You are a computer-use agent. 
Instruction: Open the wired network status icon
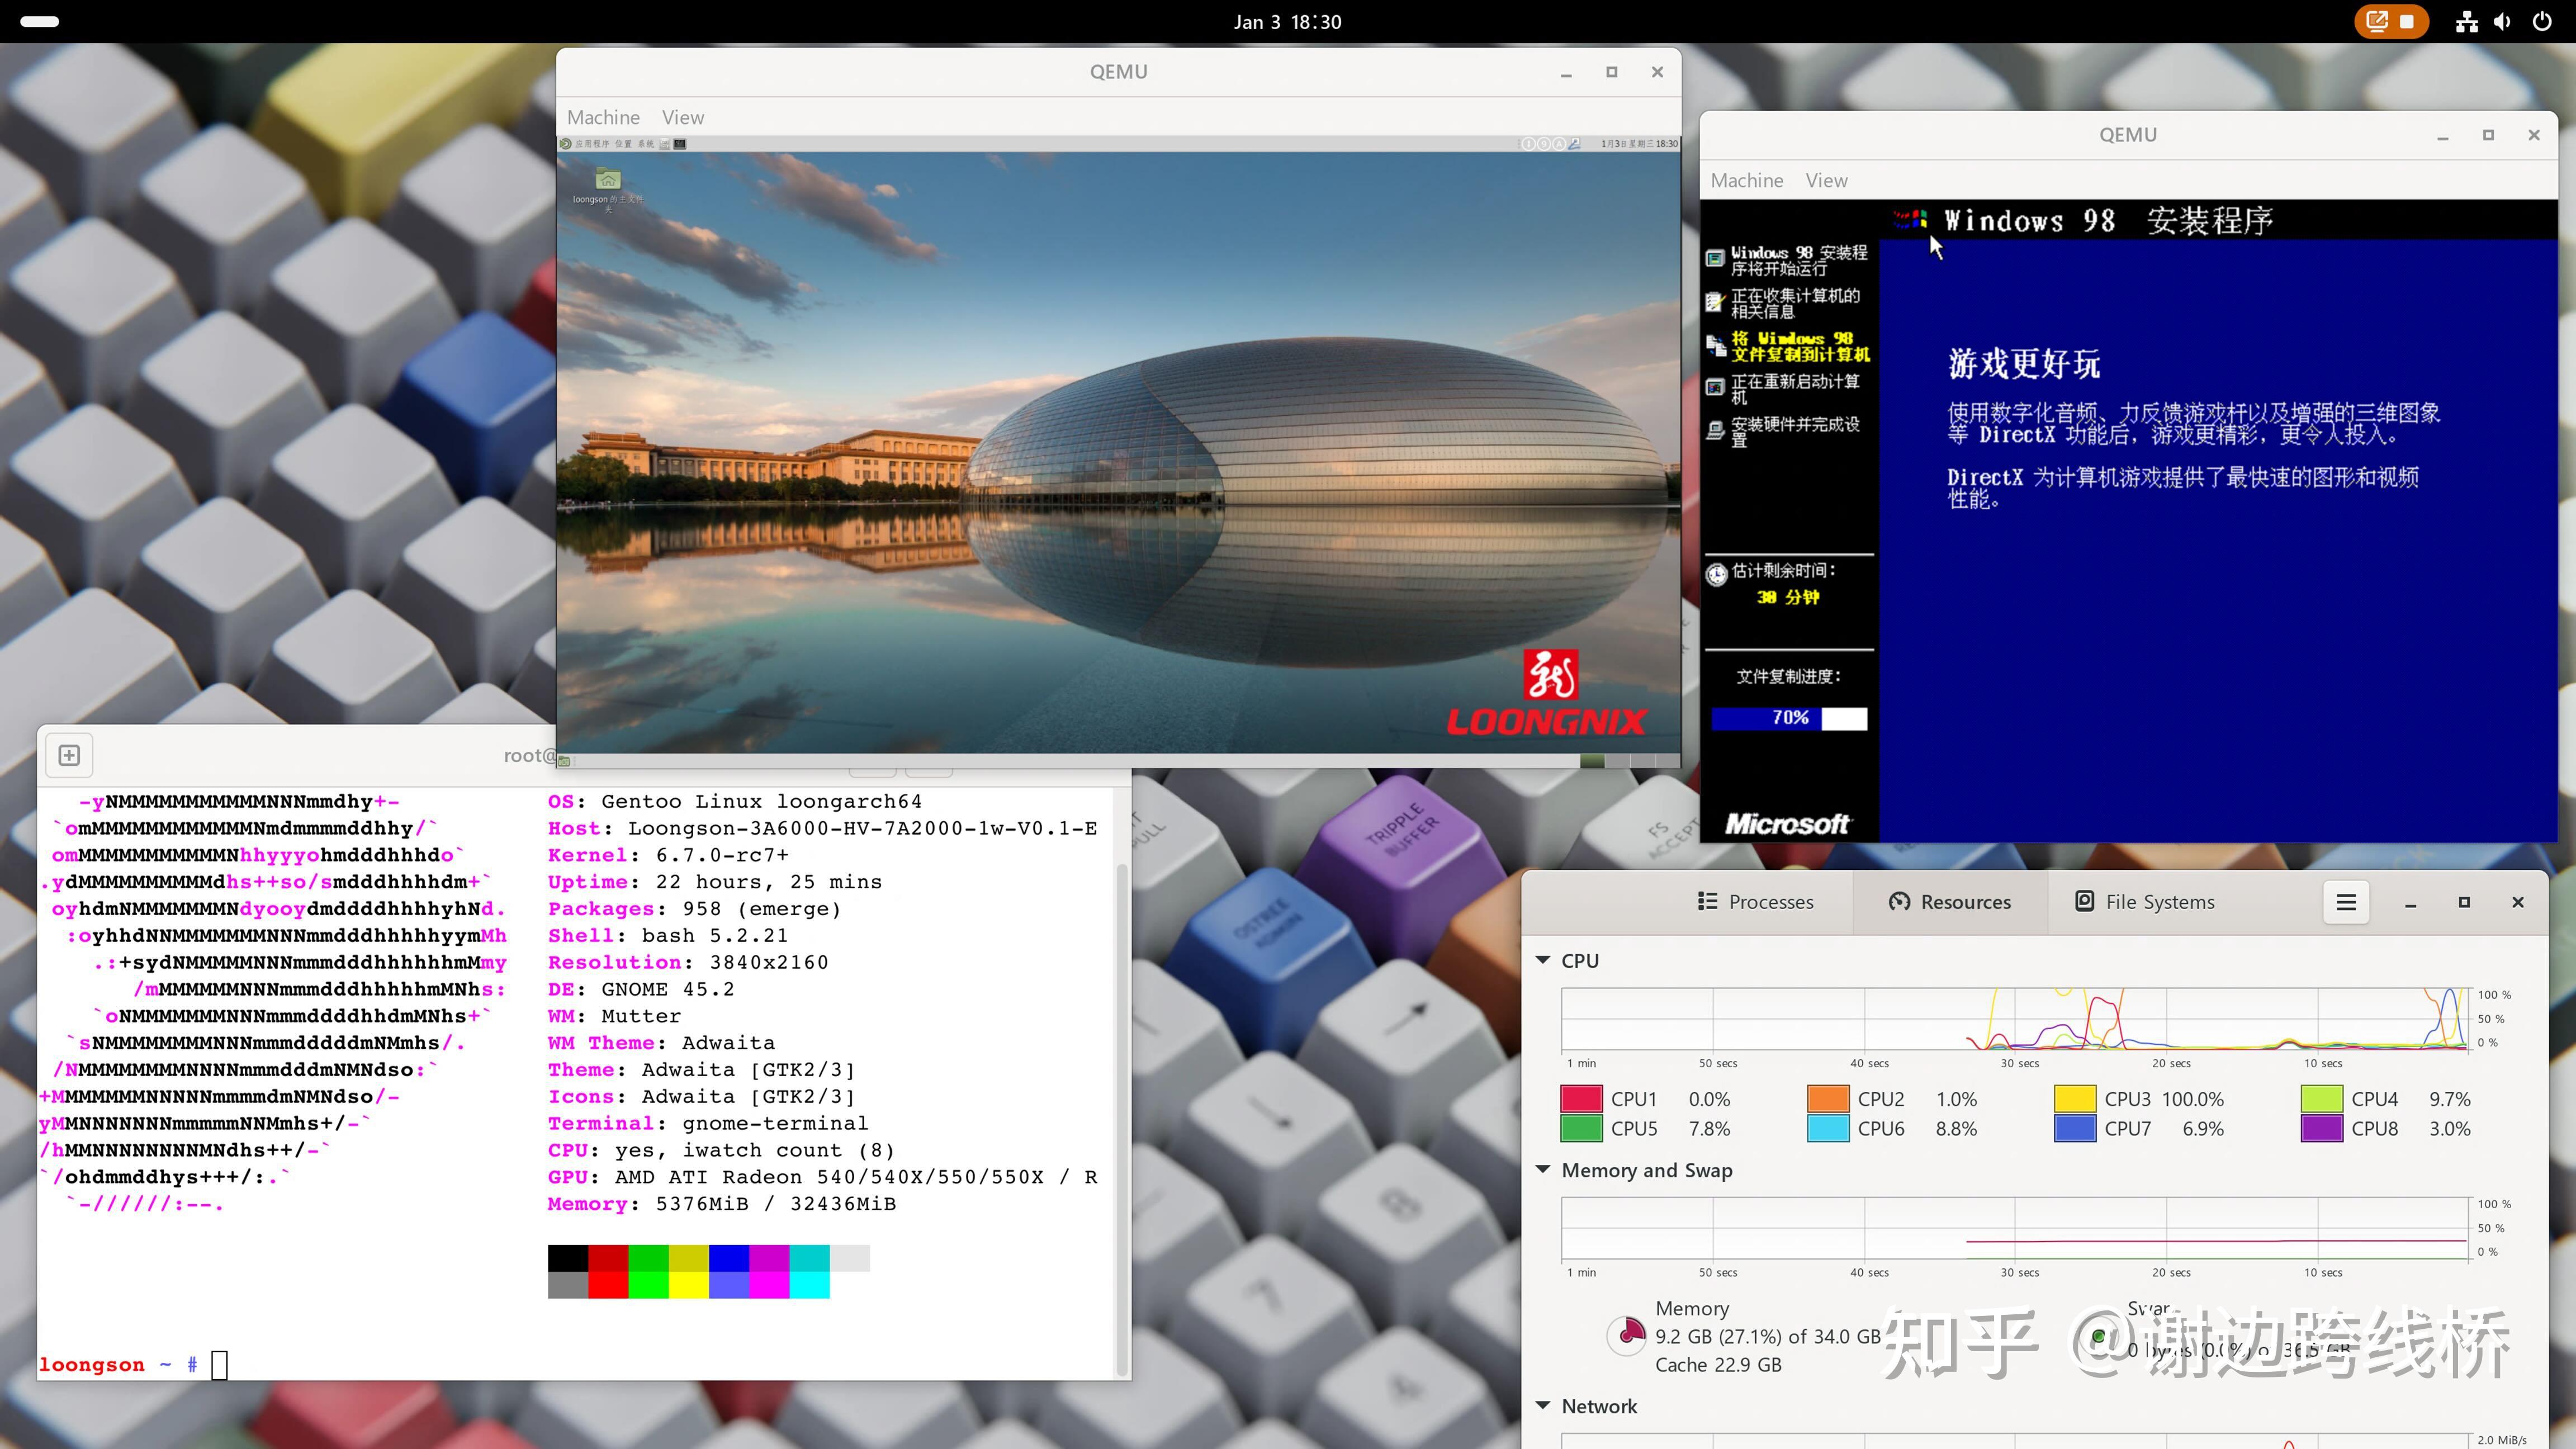pyautogui.click(x=2467, y=21)
